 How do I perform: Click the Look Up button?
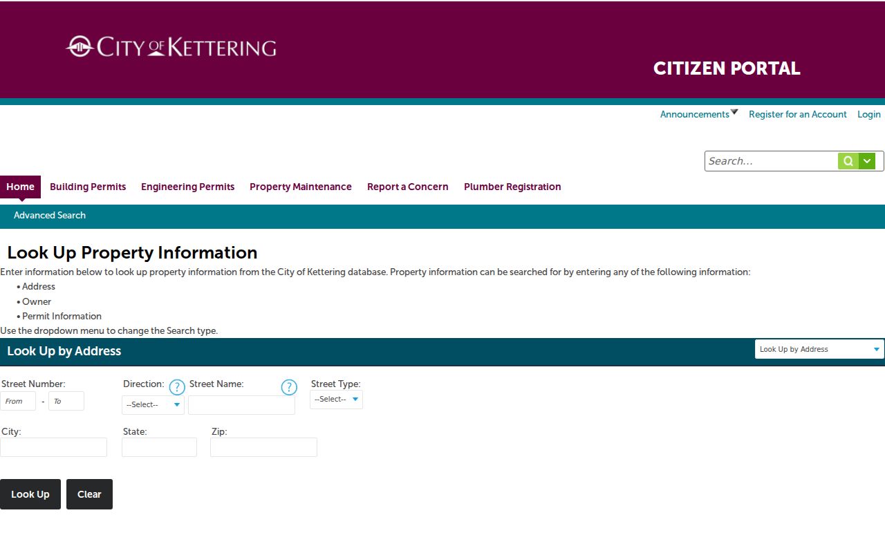pyautogui.click(x=30, y=494)
